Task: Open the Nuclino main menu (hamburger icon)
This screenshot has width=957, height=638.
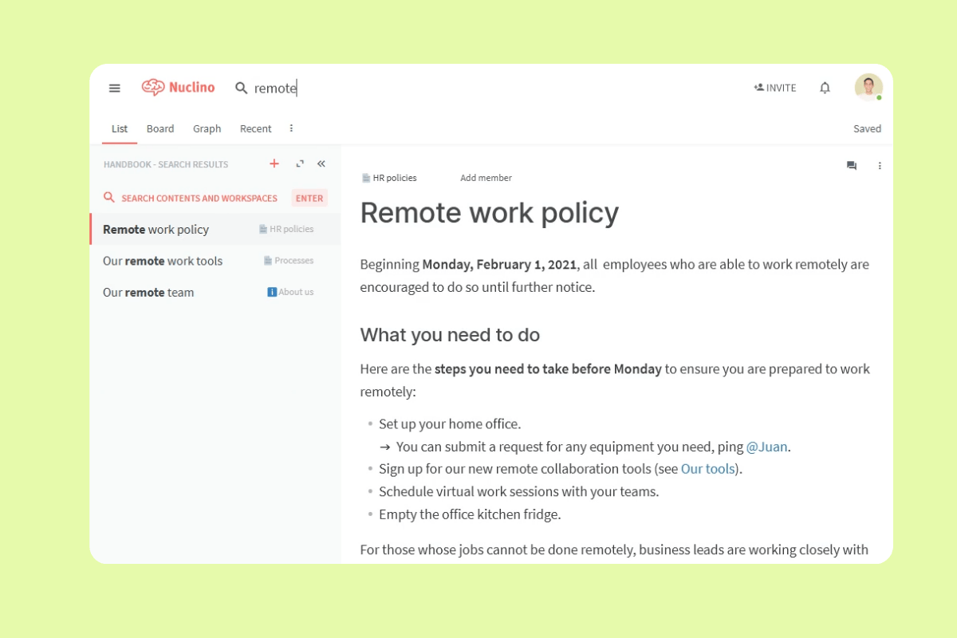Action: click(x=114, y=88)
